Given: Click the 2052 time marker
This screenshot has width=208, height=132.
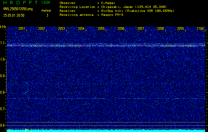Looking at the screenshot, I should 41,29.
